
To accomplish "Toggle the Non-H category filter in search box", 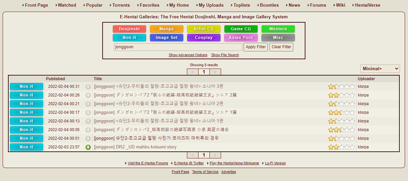I will [129, 38].
